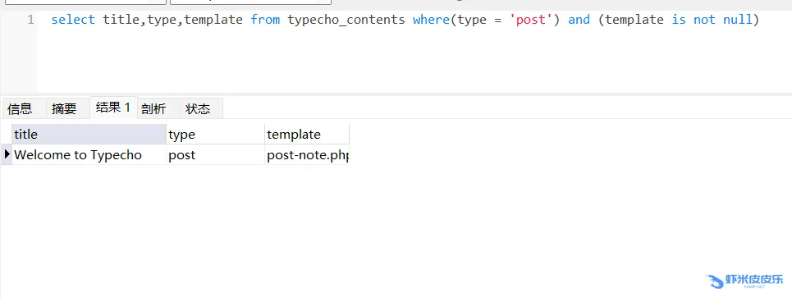Place cursor on the select keyword

click(73, 20)
